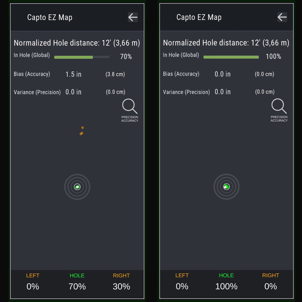Tap the LEFT 0% label on the left screen
The height and width of the screenshot is (302, 302).
pos(33,286)
